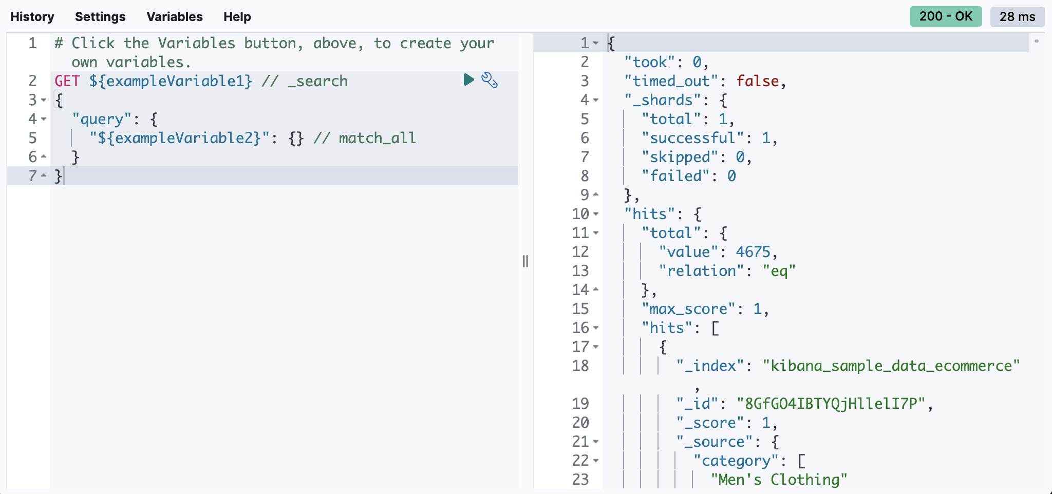1052x494 pixels.
Task: Collapse the request body on editor line 3
Action: (x=44, y=100)
